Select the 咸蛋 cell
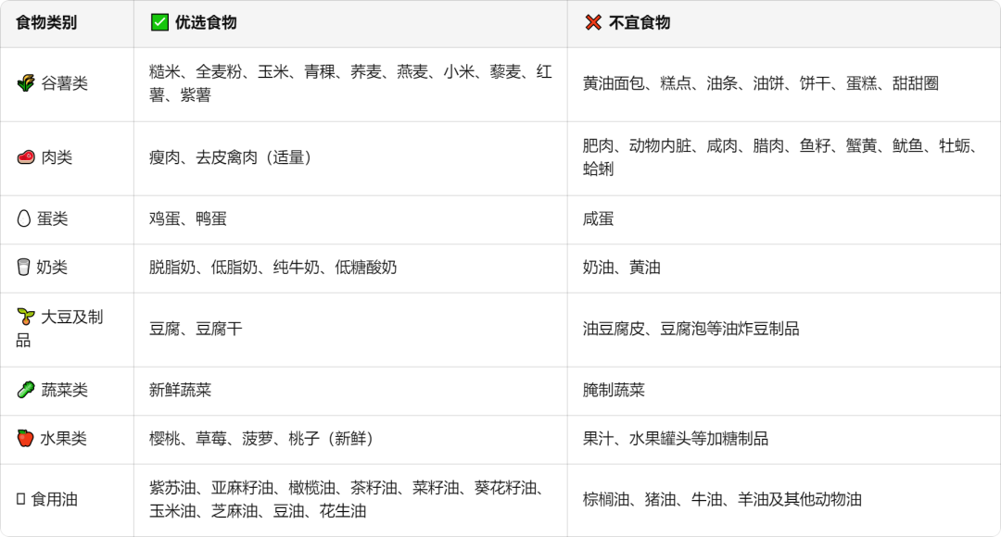Screen dimensions: 1001x537 (x=784, y=219)
